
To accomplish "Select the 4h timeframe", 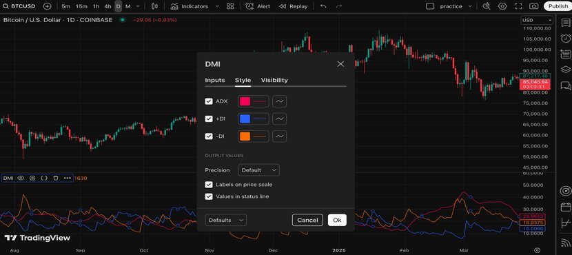I will (108, 6).
